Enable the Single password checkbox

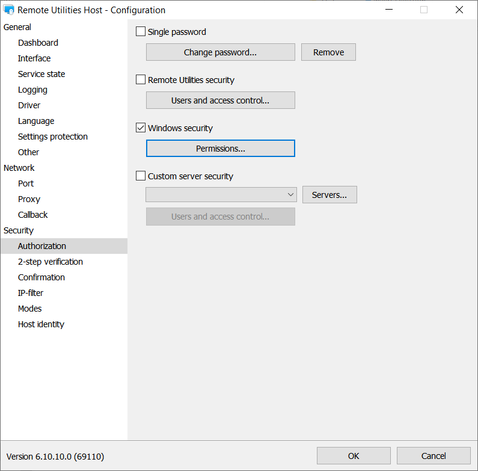click(x=141, y=32)
